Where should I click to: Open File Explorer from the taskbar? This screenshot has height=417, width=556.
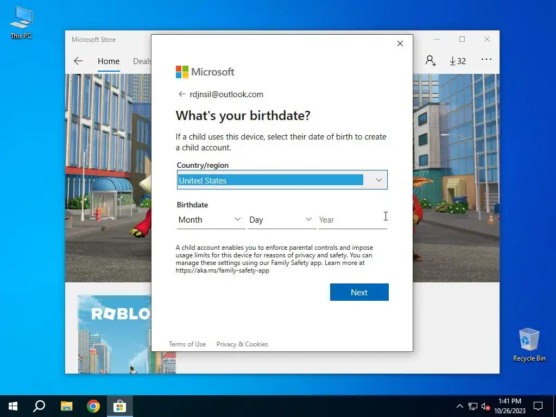66,406
